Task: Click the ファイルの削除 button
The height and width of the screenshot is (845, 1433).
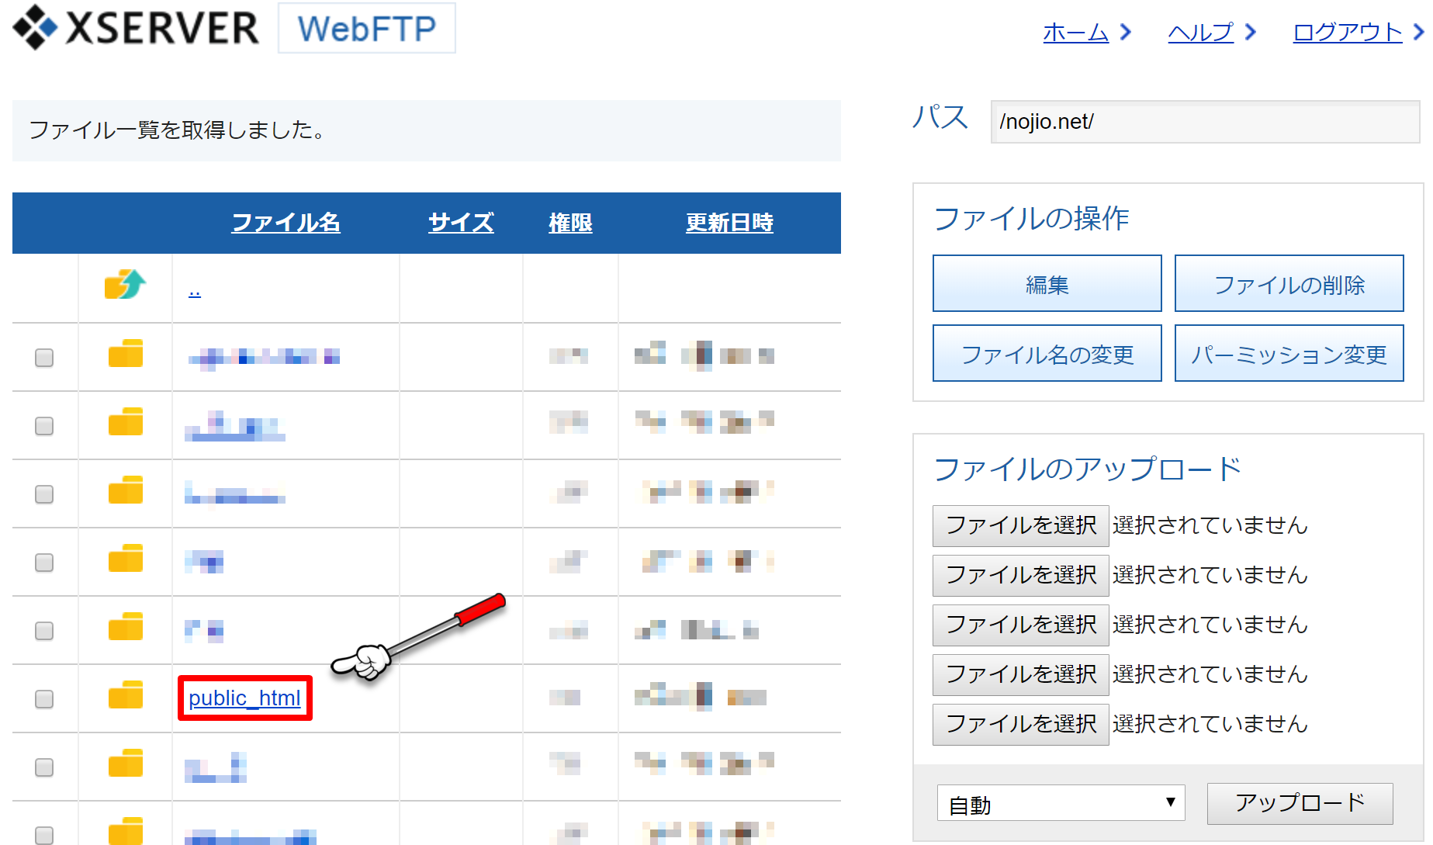Action: 1289,283
